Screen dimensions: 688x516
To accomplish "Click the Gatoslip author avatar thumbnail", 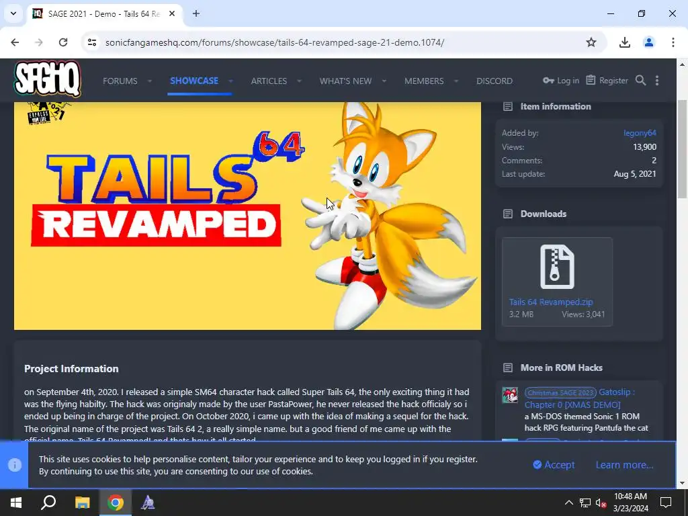I will point(510,395).
